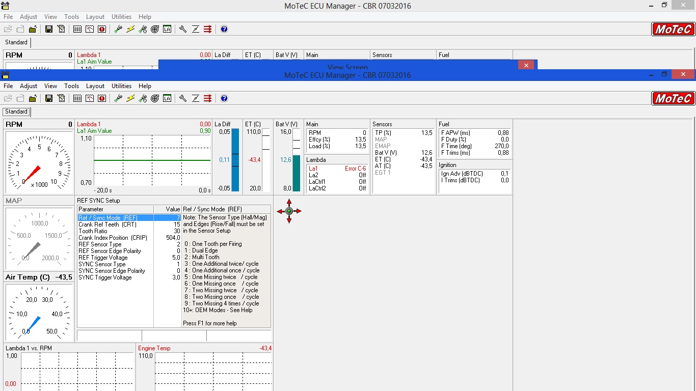This screenshot has width=696, height=391.
Task: Open the File menu in the front window
Action: (8, 86)
